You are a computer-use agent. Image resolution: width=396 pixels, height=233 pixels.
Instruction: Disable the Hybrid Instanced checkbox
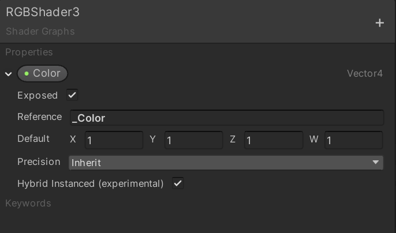click(x=178, y=183)
